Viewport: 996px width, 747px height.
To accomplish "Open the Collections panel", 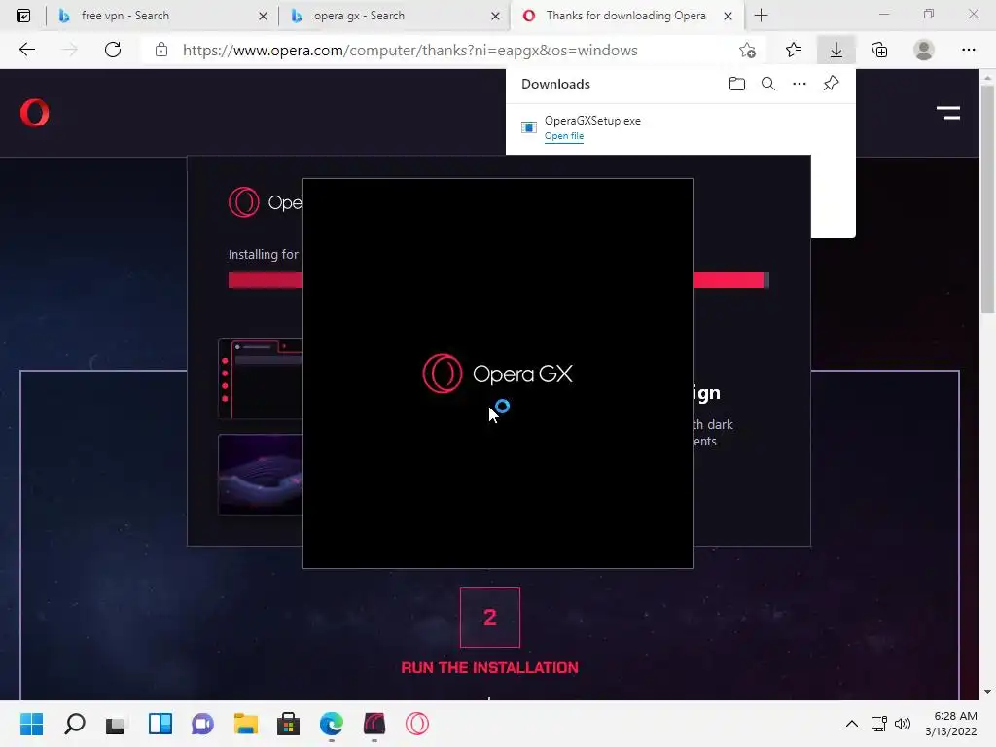I will (x=879, y=51).
